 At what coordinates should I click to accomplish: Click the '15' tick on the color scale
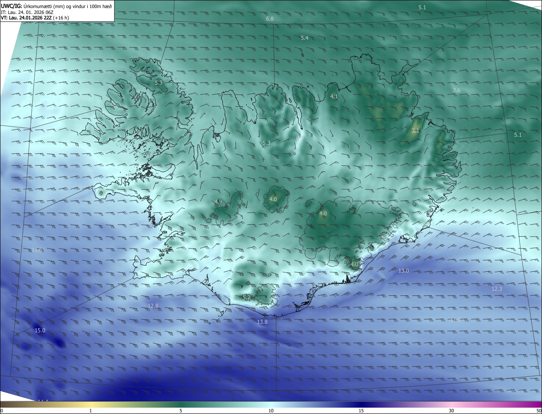click(x=361, y=411)
